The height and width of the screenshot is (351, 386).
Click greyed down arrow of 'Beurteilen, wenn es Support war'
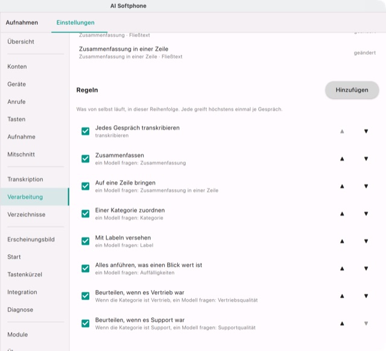coord(366,323)
